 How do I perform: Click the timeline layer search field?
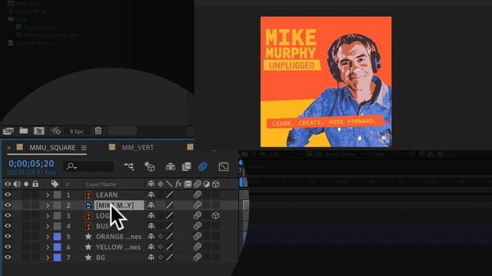coord(88,166)
